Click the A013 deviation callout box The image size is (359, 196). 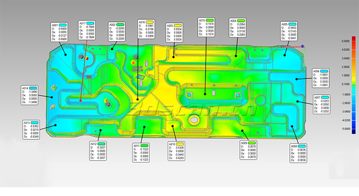coord(31,129)
